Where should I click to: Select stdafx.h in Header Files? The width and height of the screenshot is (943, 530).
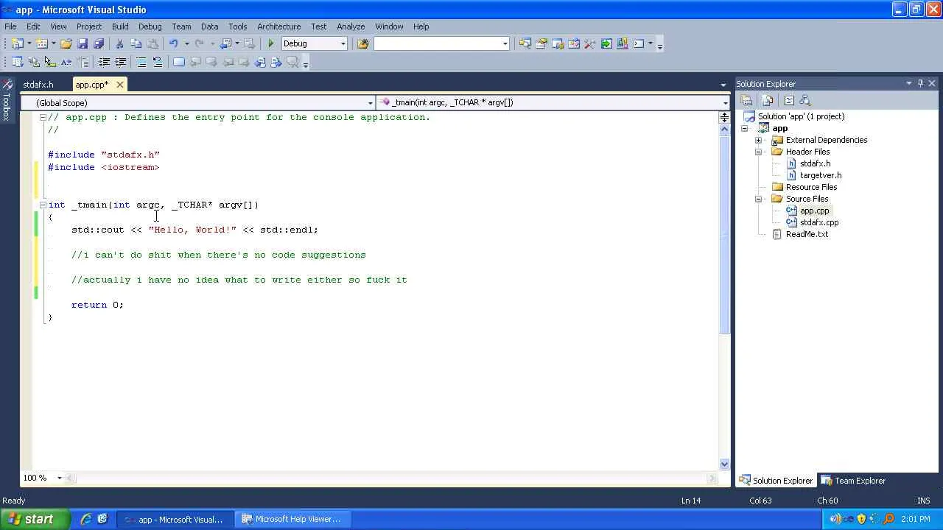tap(815, 163)
